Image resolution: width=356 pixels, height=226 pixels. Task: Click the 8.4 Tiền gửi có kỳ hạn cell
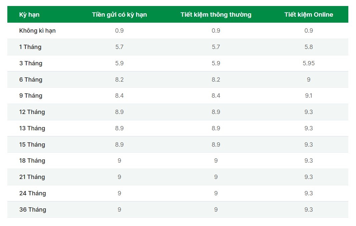click(x=119, y=96)
